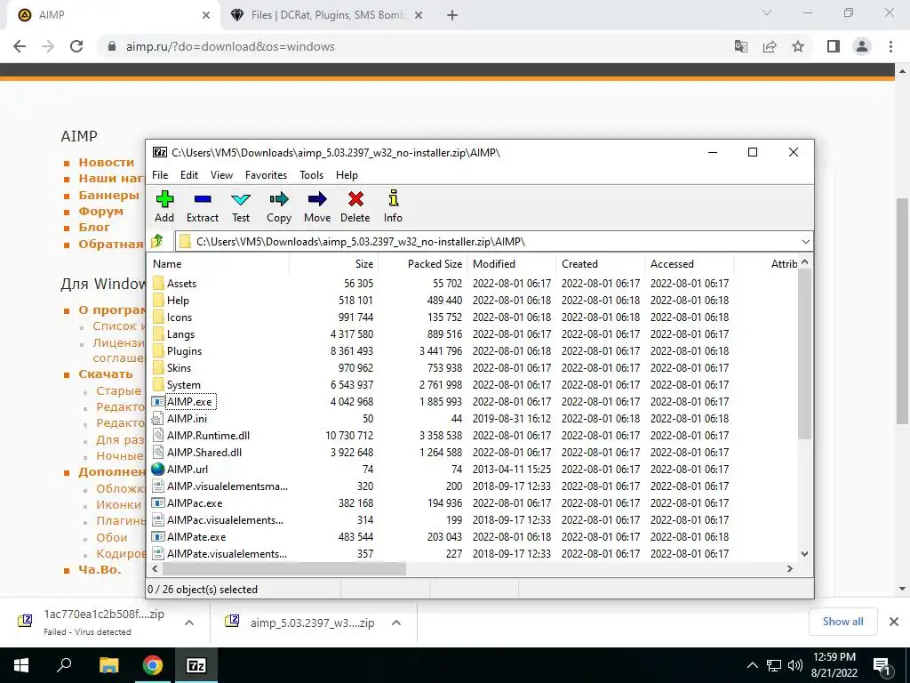The image size is (910, 683).
Task: Select the AIMPate.exe file
Action: 196,536
